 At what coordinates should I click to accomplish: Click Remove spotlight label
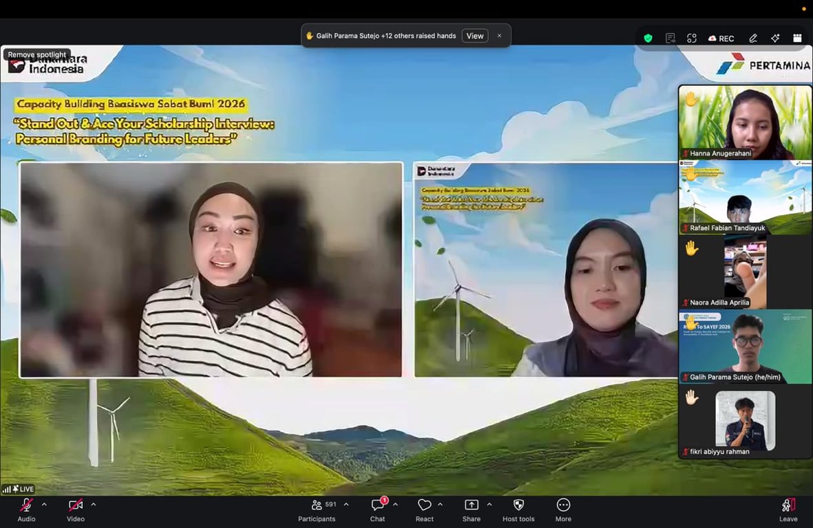(36, 54)
